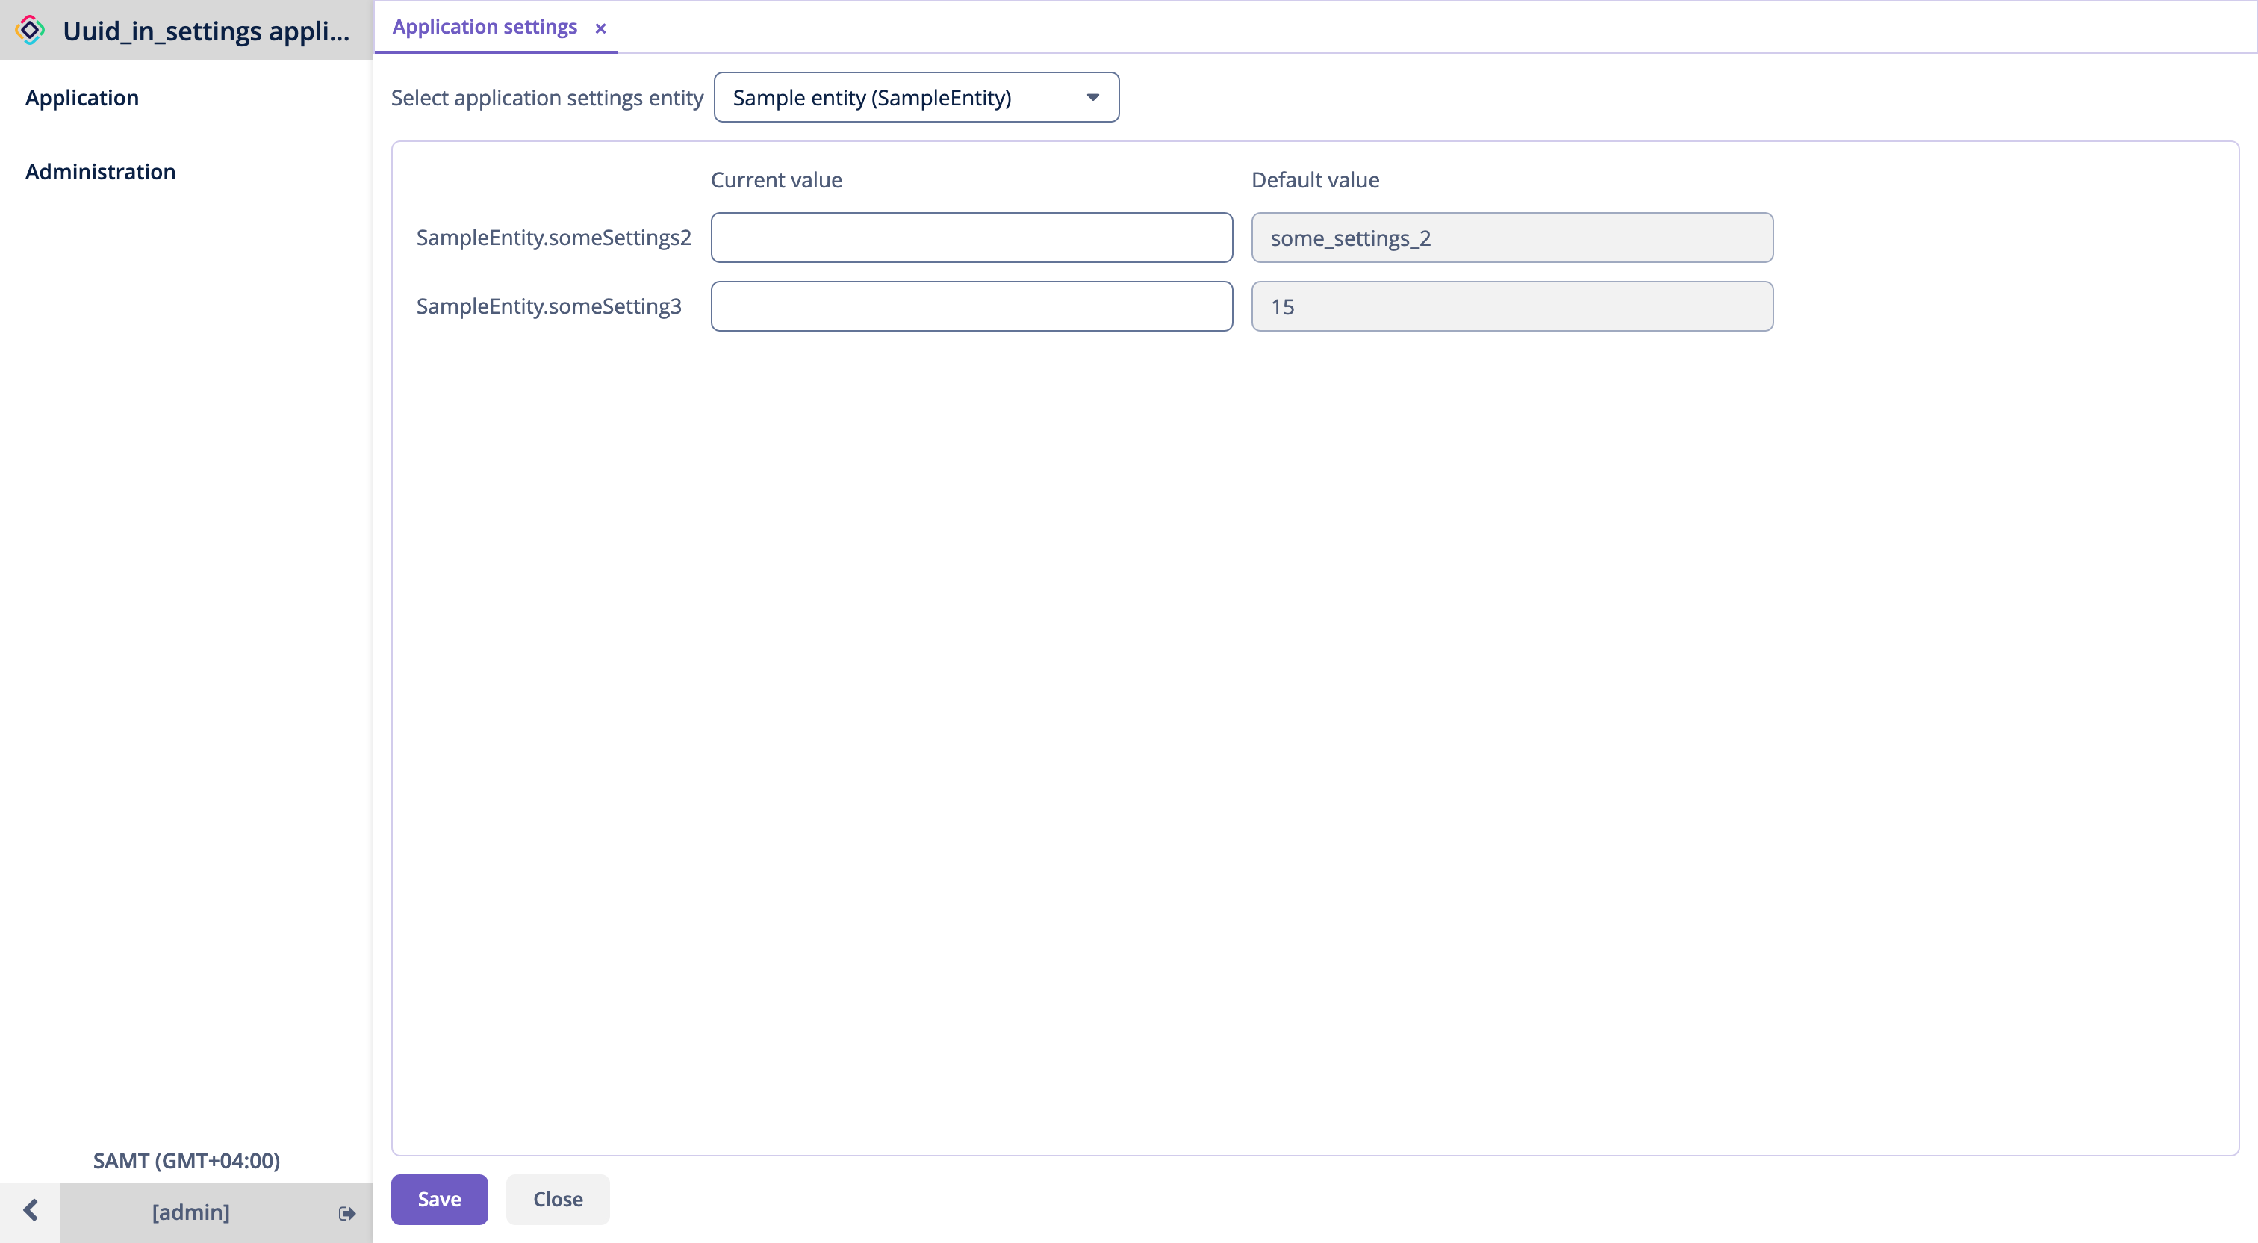Click the some_settings_2 default value field
Viewport: 2258px width, 1243px height.
pos(1512,237)
